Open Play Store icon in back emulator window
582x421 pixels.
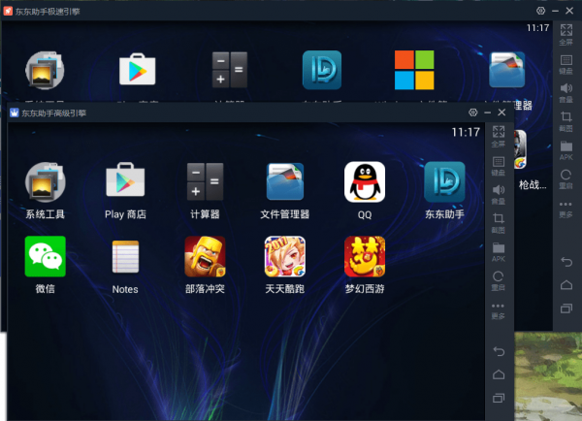click(138, 70)
